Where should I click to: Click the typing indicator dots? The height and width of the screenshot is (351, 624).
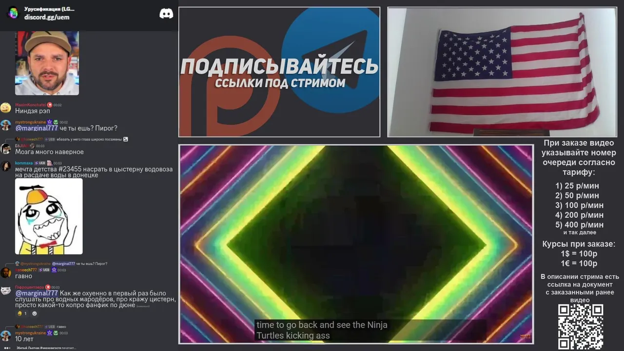point(7,348)
